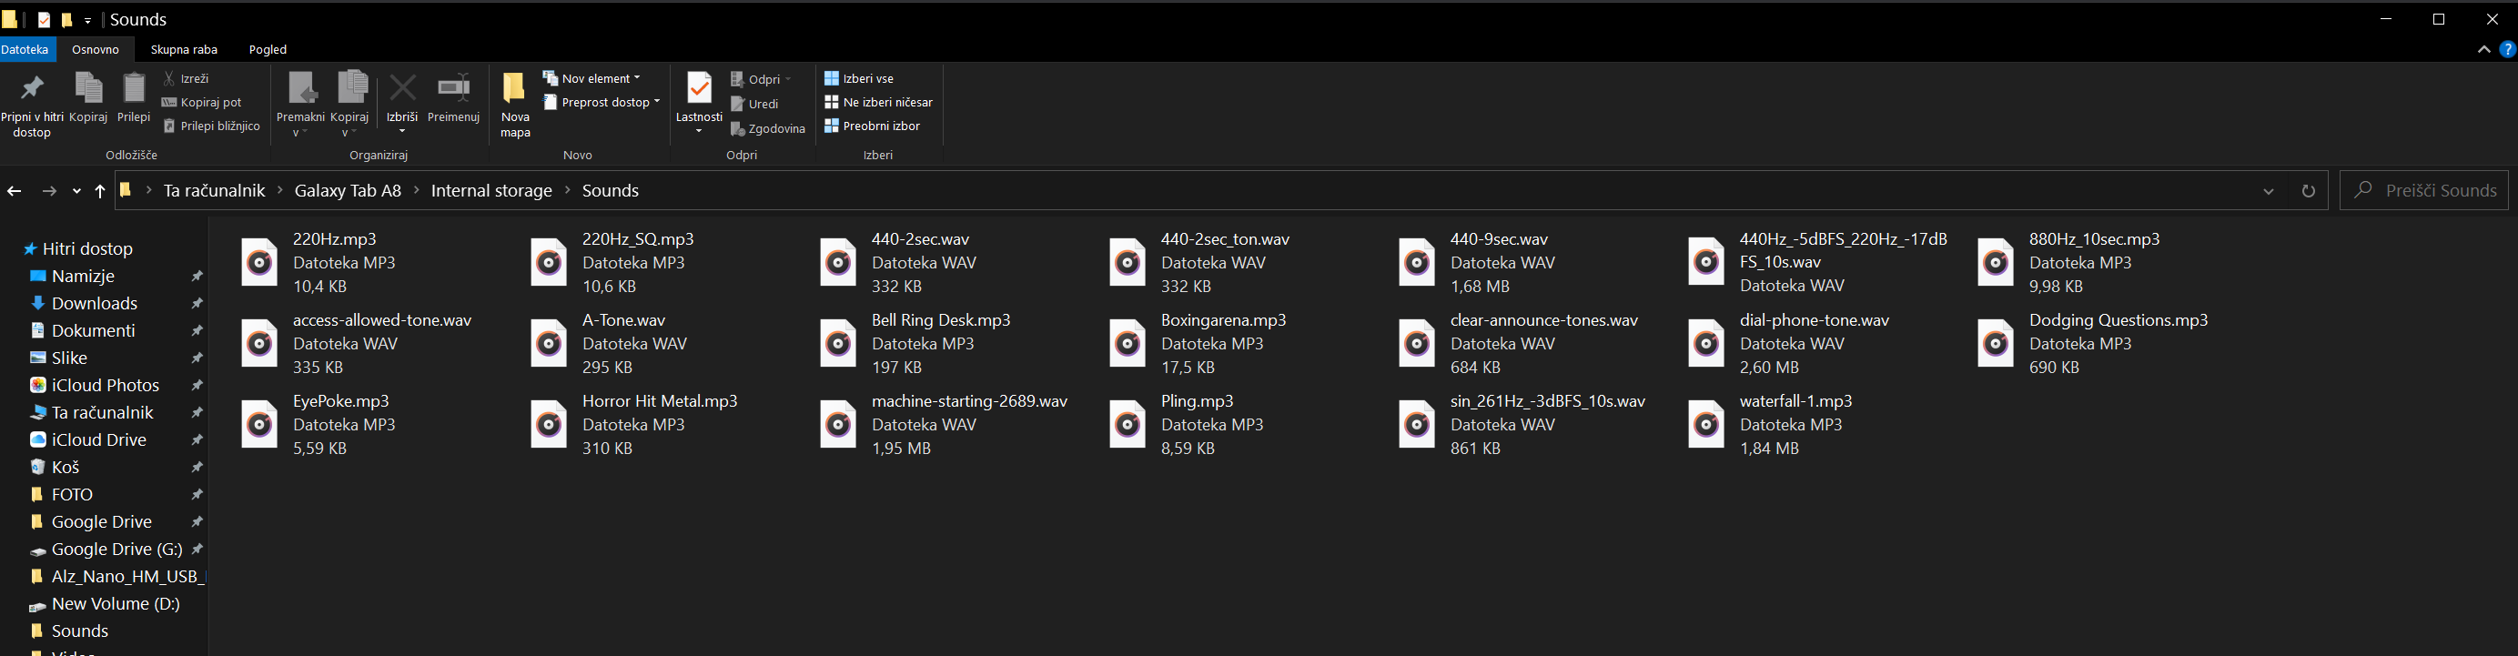Click the Kopiraj (copy) ribbon icon

(x=89, y=90)
